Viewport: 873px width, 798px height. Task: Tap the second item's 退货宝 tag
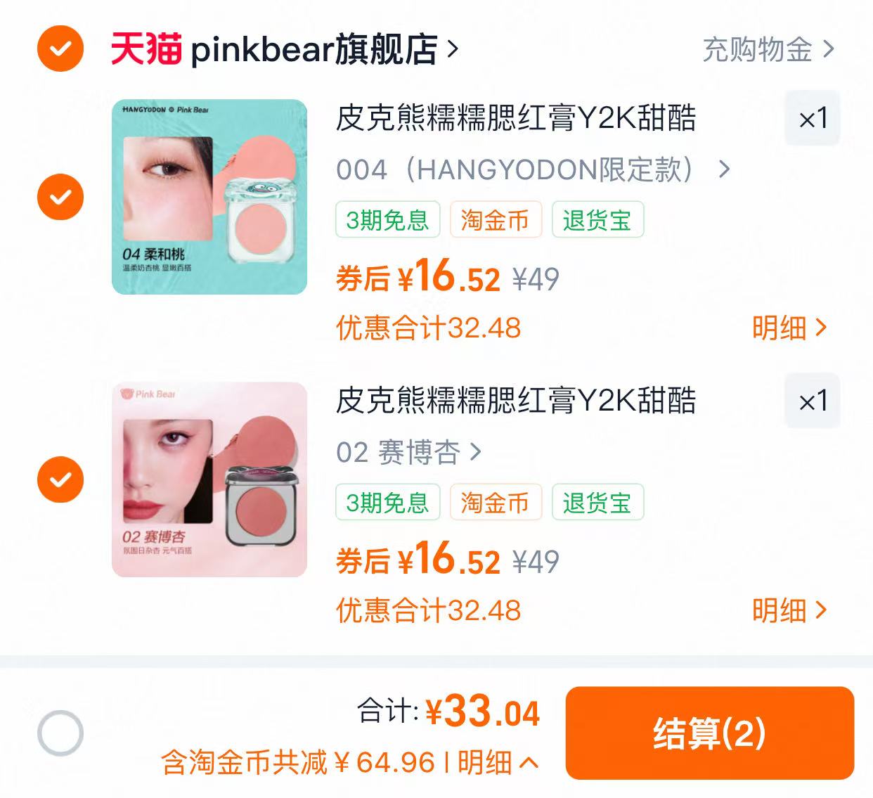coord(597,502)
